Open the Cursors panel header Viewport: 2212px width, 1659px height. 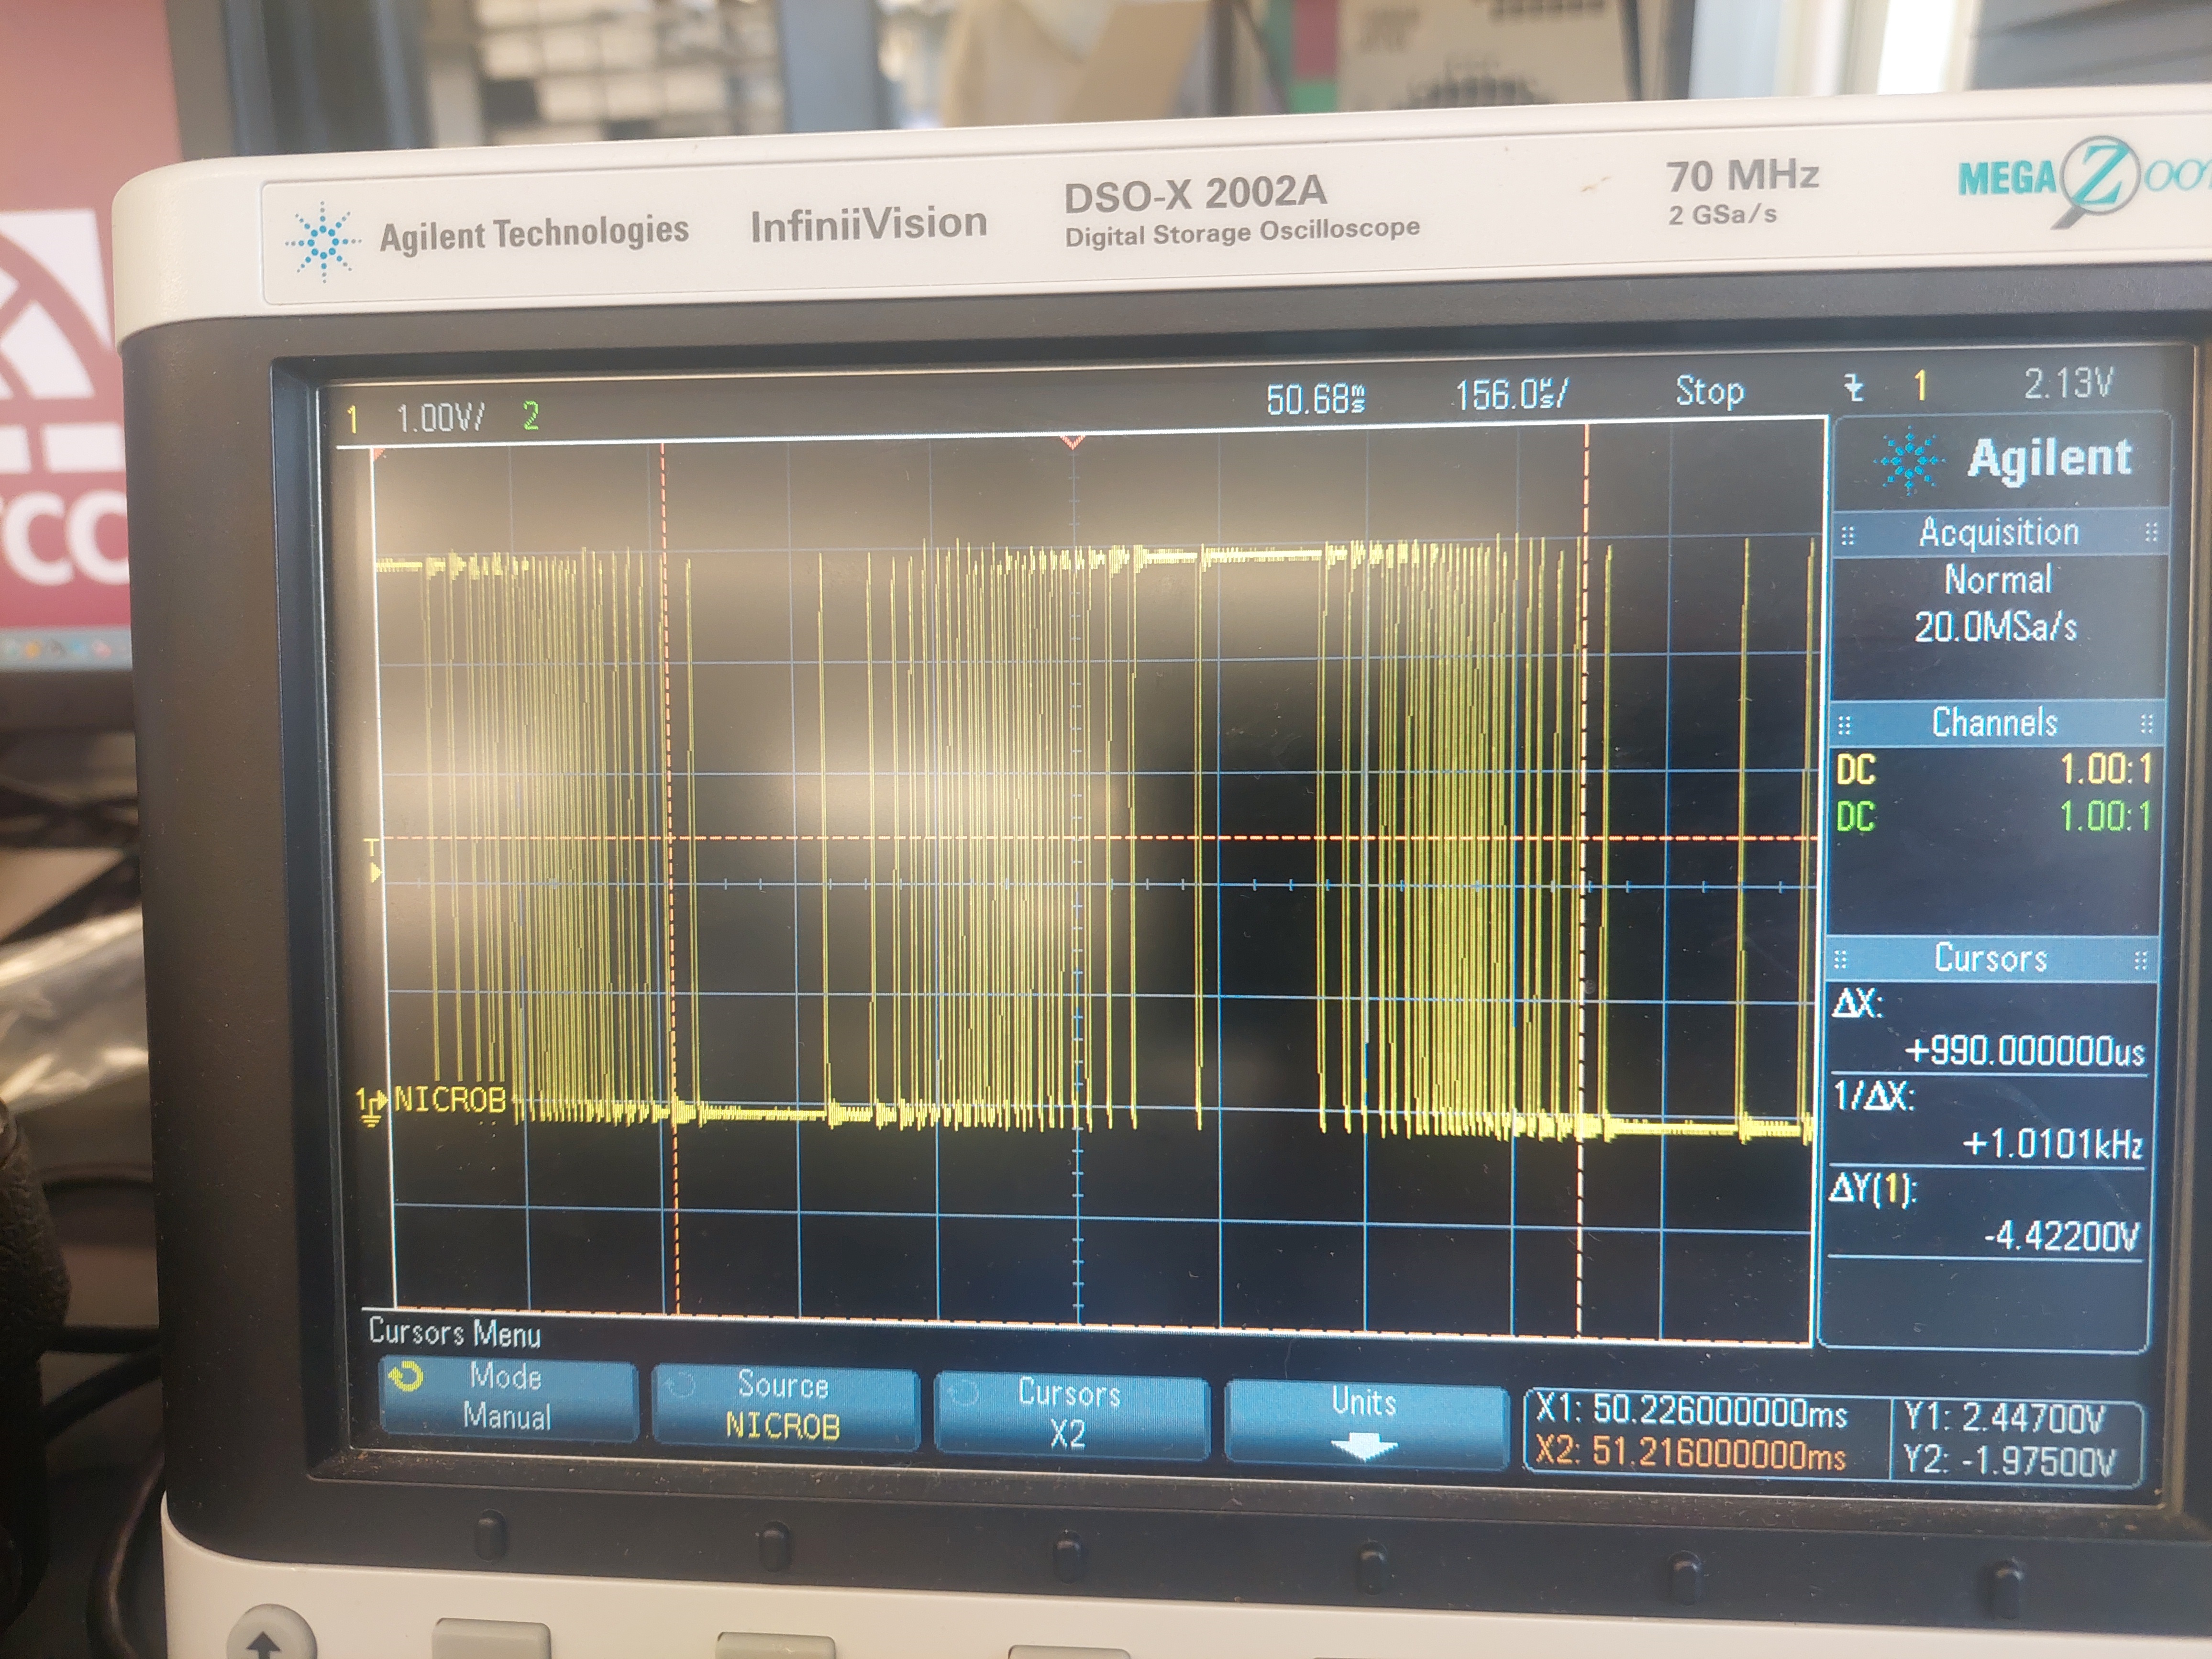[x=1990, y=959]
